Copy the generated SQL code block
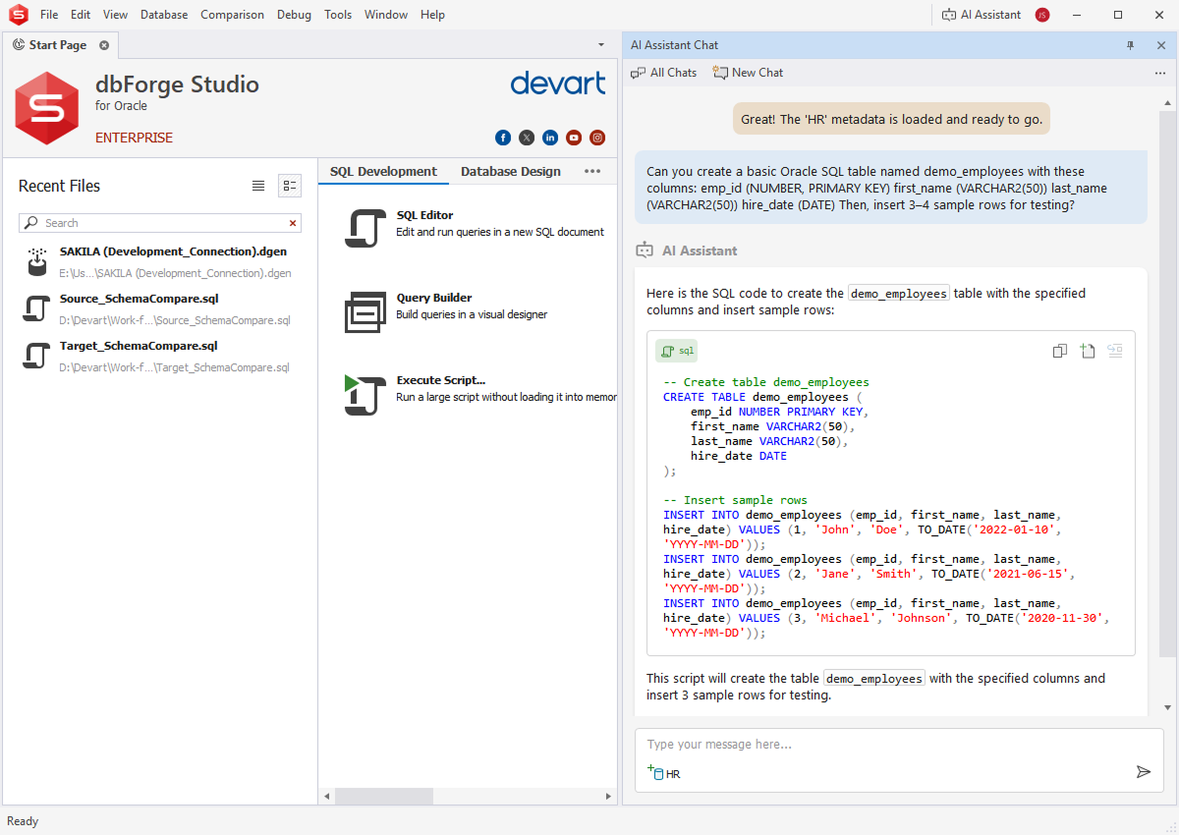This screenshot has width=1179, height=835. point(1059,351)
